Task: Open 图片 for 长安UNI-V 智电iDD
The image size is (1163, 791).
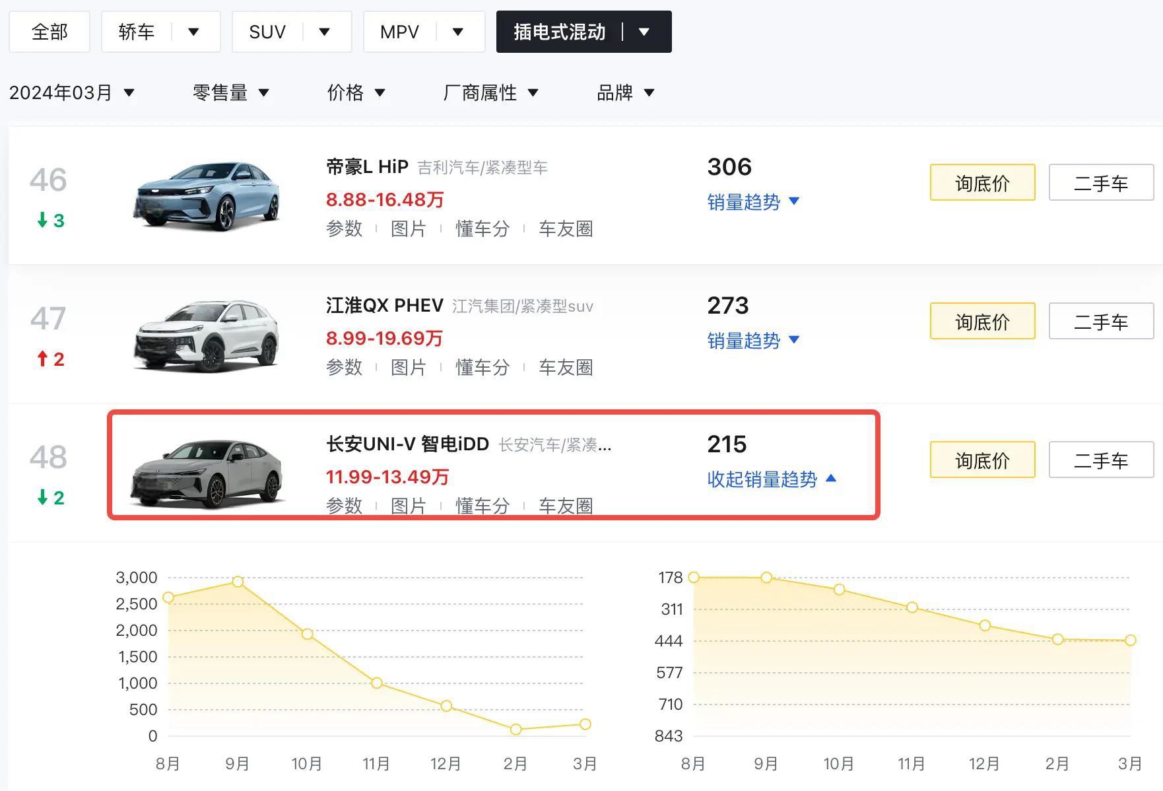Action: tap(409, 506)
